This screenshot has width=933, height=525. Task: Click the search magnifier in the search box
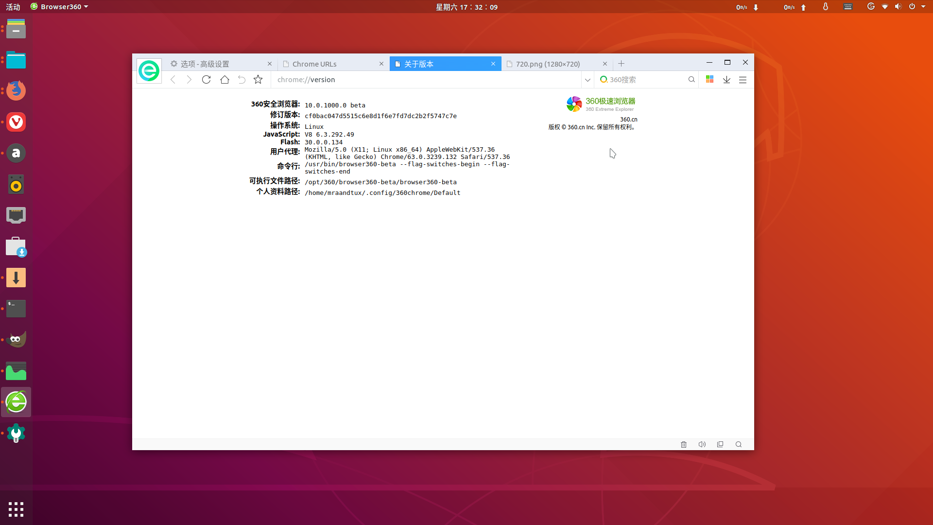click(x=691, y=80)
